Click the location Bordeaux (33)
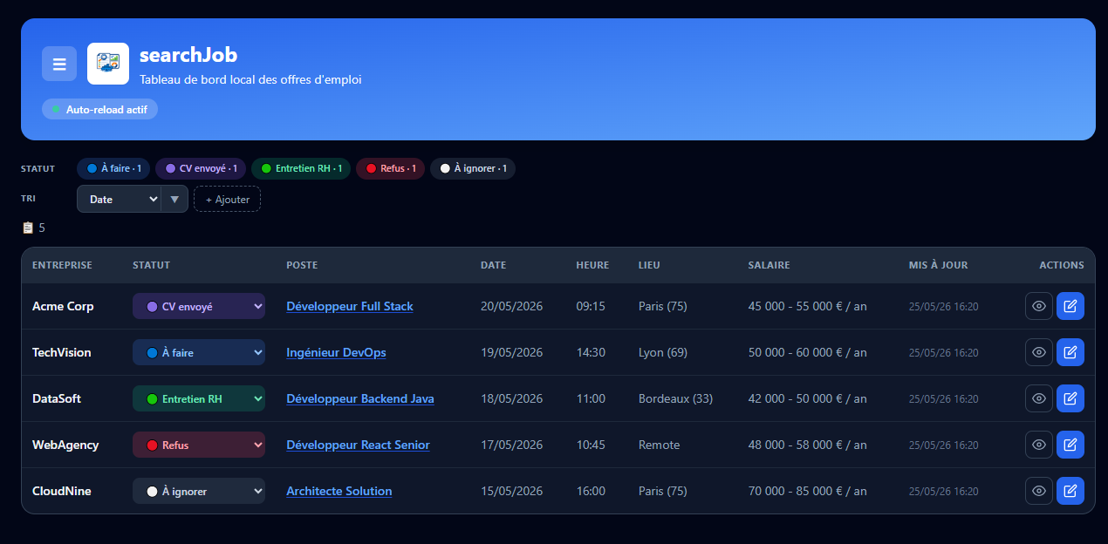Viewport: 1108px width, 544px height. [x=675, y=398]
